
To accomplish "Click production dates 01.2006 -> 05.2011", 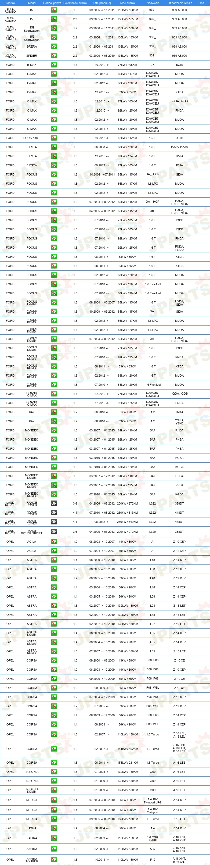I will coord(102,47).
